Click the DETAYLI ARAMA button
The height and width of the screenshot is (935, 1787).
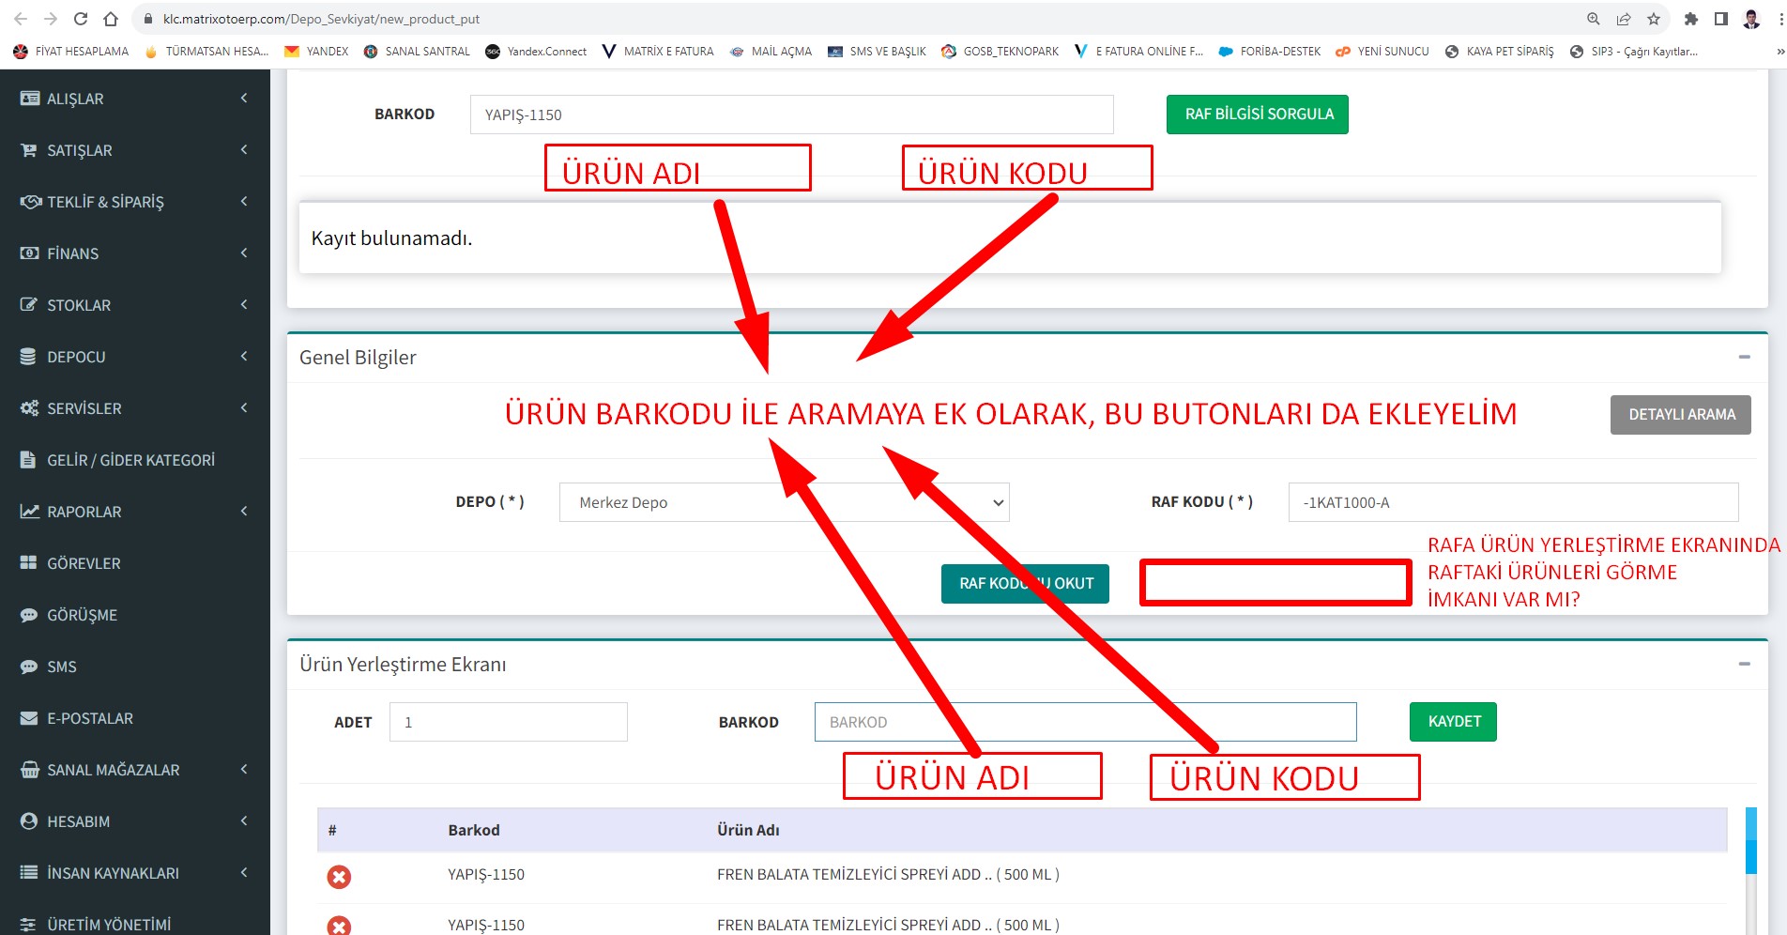click(1681, 415)
